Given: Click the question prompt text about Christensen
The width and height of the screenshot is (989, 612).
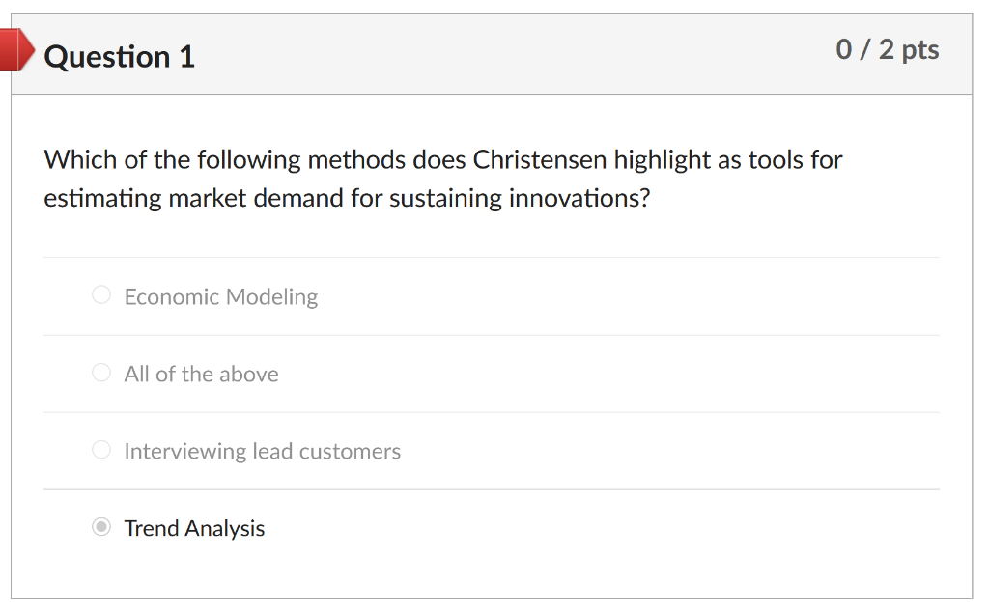Looking at the screenshot, I should 442,179.
